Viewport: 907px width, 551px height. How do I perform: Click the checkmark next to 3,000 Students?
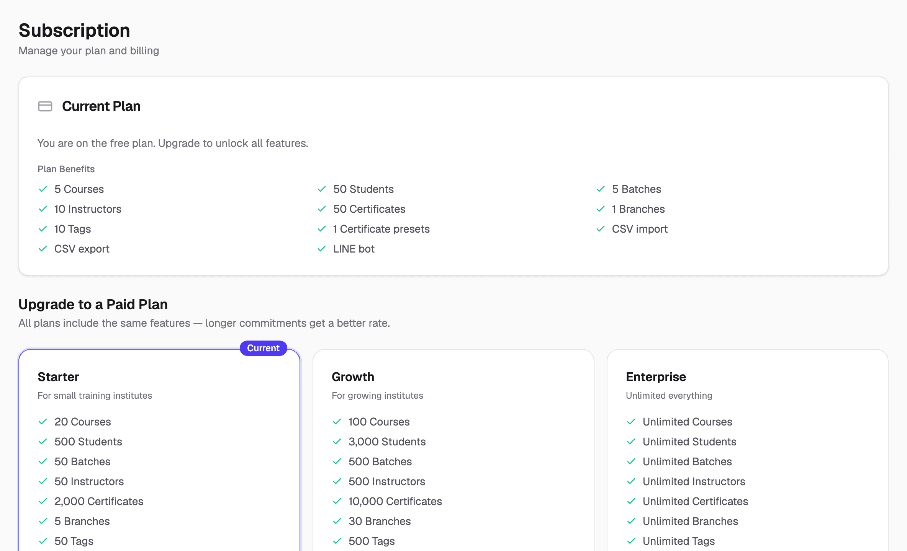pyautogui.click(x=337, y=442)
